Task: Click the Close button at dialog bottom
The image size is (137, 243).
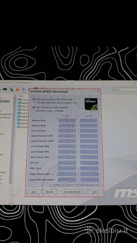Action: pyautogui.click(x=95, y=192)
